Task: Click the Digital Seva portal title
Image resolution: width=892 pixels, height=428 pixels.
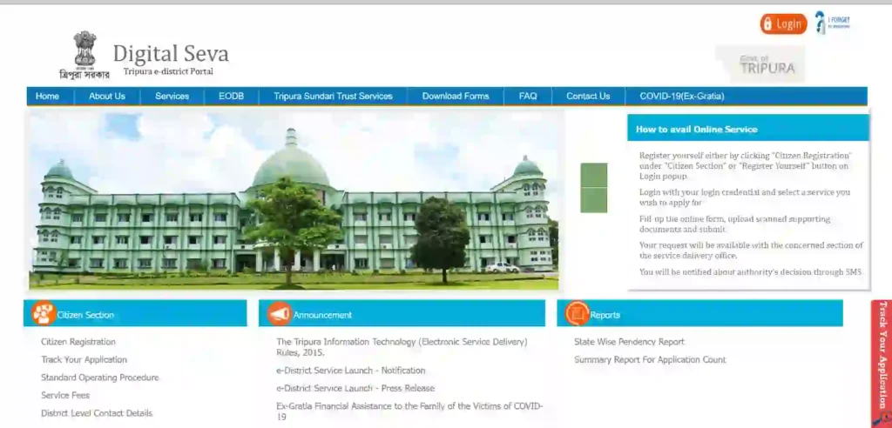Action: coord(171,53)
